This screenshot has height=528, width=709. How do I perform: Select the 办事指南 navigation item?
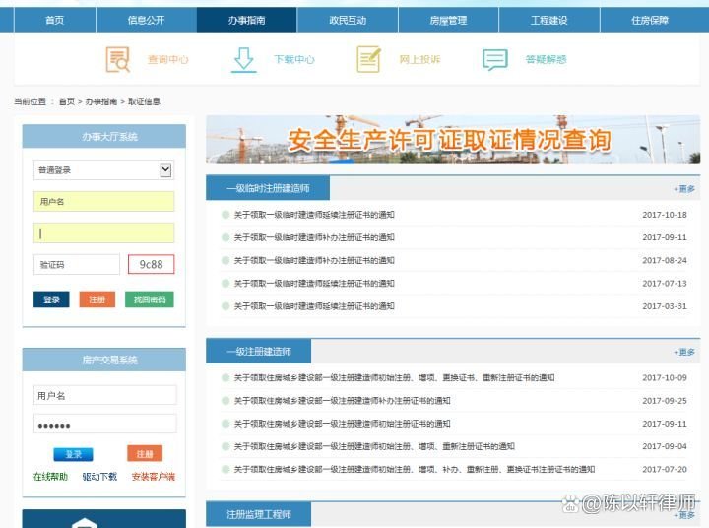tap(246, 20)
